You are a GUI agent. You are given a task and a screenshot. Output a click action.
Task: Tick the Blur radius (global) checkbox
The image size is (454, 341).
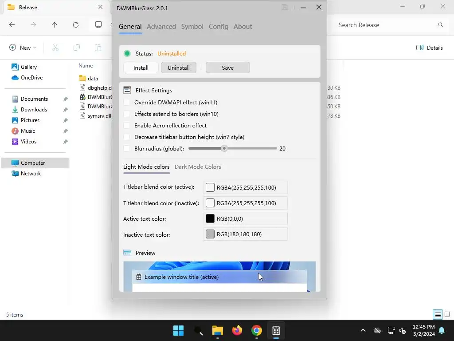[126, 148]
